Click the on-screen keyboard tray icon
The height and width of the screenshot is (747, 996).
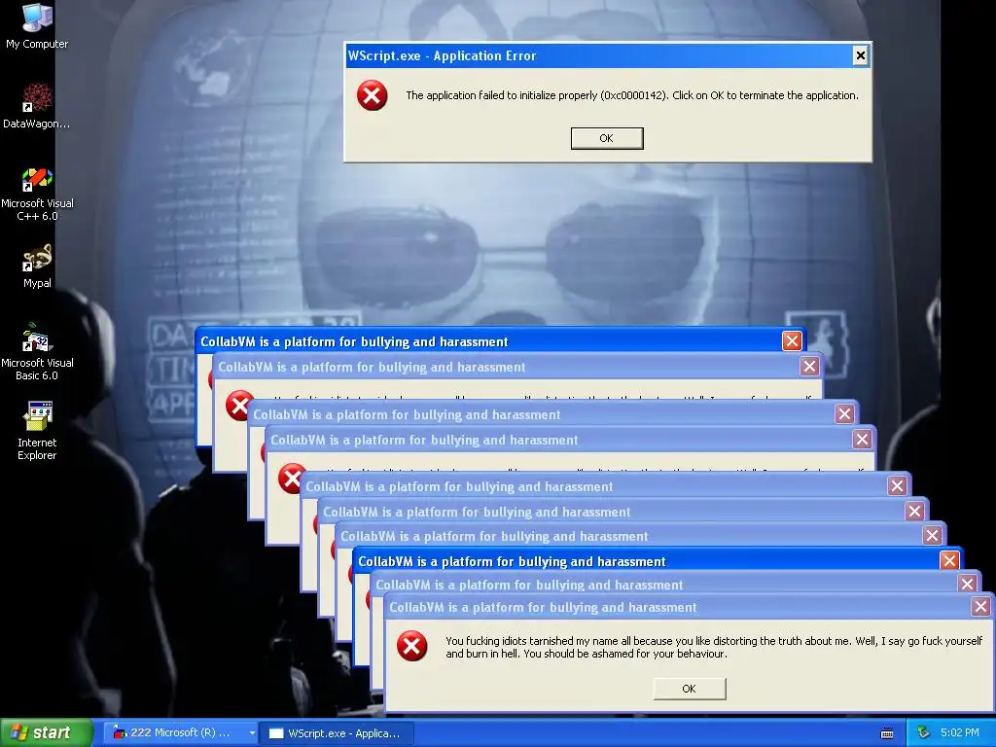point(887,733)
